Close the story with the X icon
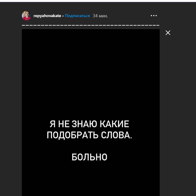The width and height of the screenshot is (196, 196). (168, 33)
